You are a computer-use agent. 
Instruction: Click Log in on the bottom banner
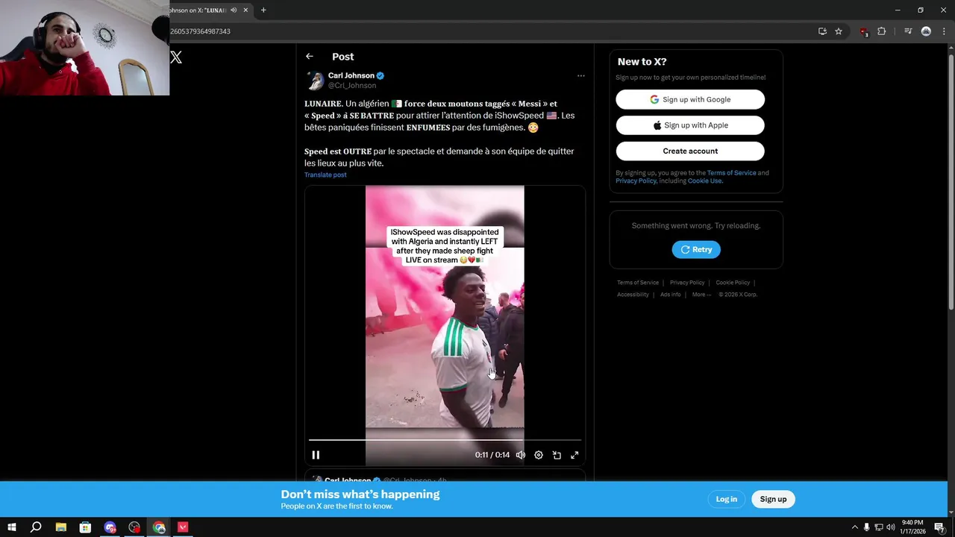tap(726, 499)
